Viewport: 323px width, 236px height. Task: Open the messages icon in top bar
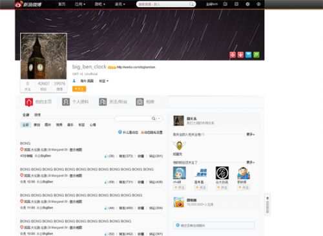pyautogui.click(x=236, y=4)
